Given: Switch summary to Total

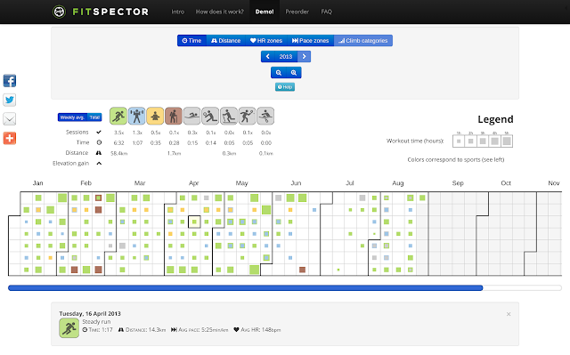Looking at the screenshot, I should pos(94,117).
